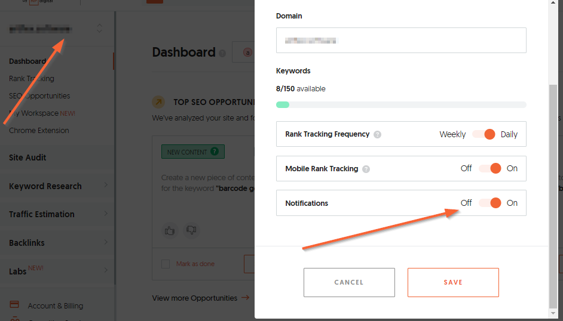Expand the Traffic Estimation section
The height and width of the screenshot is (321, 563).
tap(57, 214)
